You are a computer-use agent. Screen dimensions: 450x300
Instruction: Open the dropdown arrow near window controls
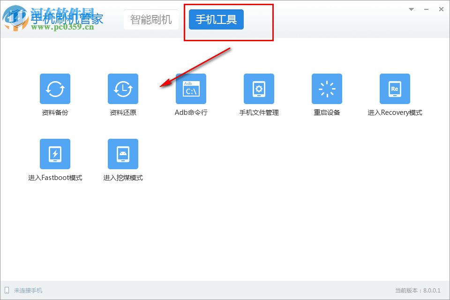[x=411, y=9]
